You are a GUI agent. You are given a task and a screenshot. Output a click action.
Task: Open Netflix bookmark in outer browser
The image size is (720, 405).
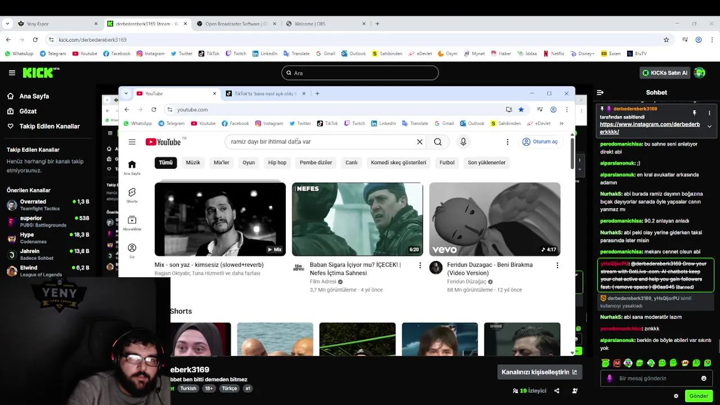[553, 53]
